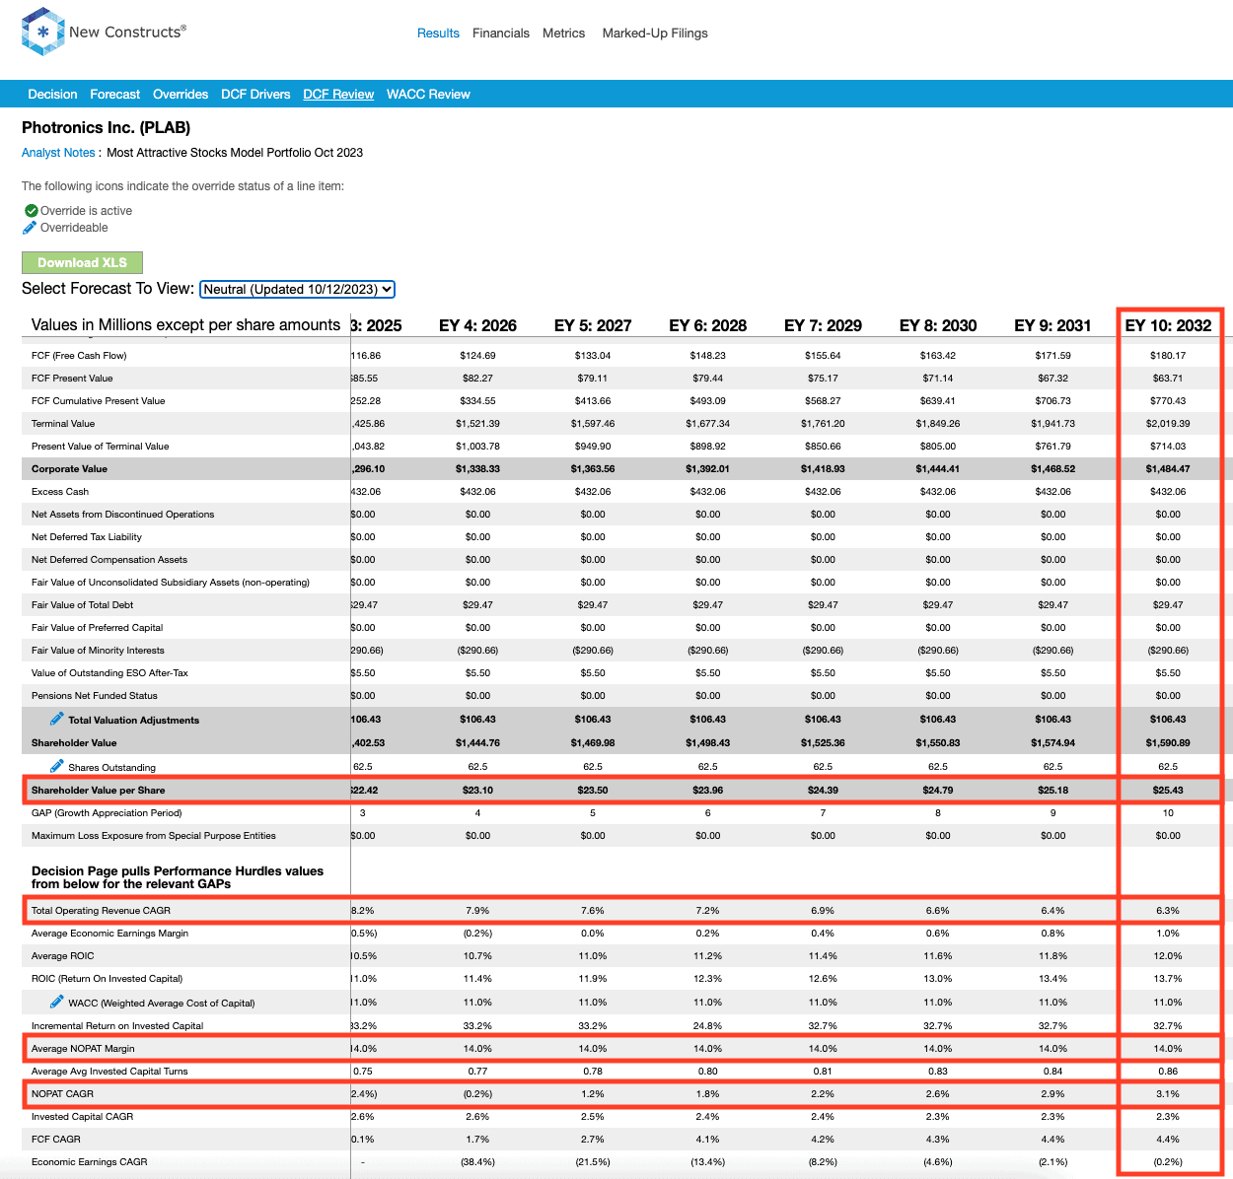Click the Pensions Net Funded Status label
The image size is (1233, 1179).
click(x=94, y=696)
